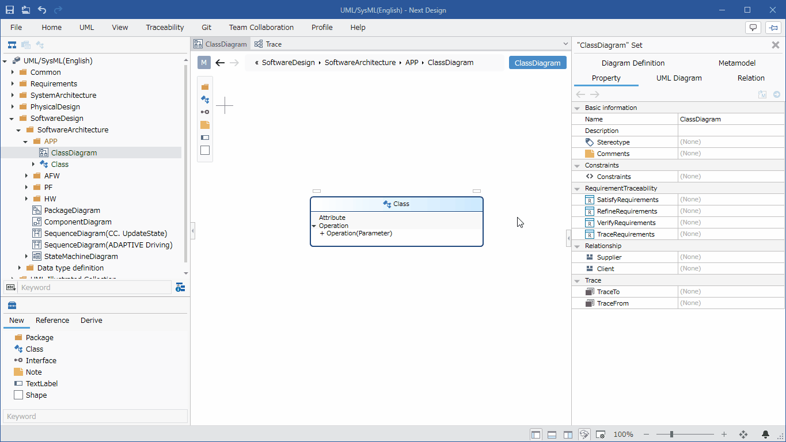Click the model tree view icon above navigator
Image resolution: width=786 pixels, height=442 pixels.
12,45
